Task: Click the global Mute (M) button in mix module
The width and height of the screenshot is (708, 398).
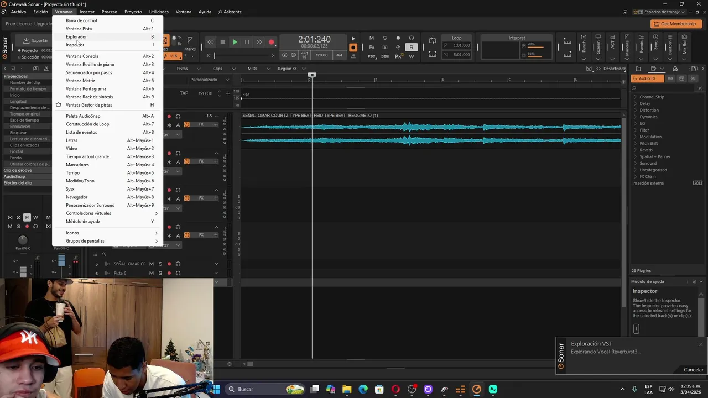Action: coord(372,38)
